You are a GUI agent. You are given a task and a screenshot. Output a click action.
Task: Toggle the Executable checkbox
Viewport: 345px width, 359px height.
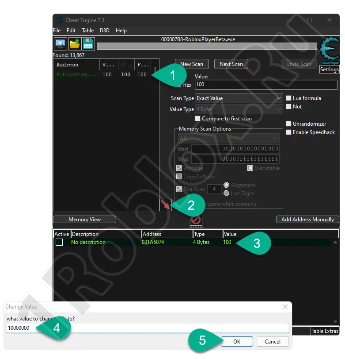[250, 168]
